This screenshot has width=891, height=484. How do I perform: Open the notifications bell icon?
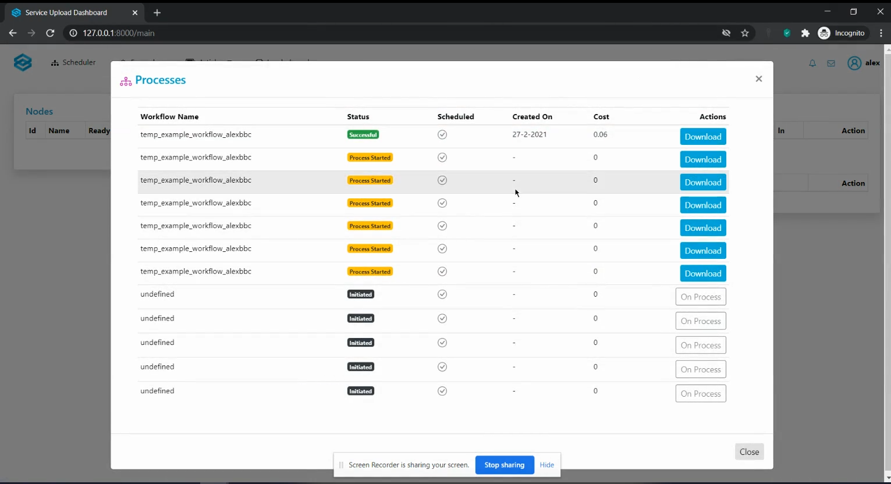[812, 63]
